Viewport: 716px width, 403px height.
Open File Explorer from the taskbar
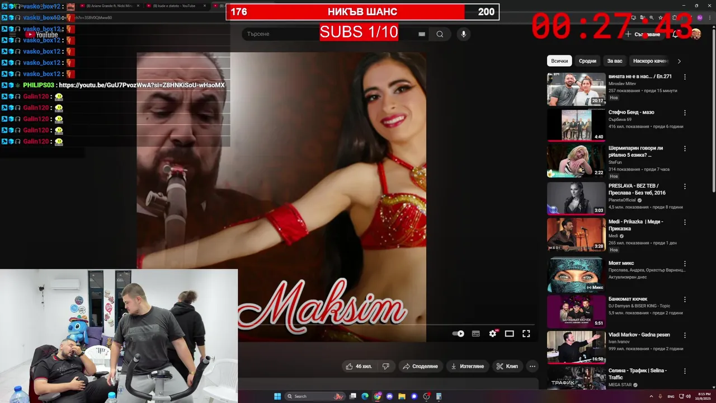pos(402,396)
